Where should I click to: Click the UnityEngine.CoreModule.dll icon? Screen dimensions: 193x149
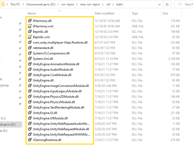tap(30, 75)
